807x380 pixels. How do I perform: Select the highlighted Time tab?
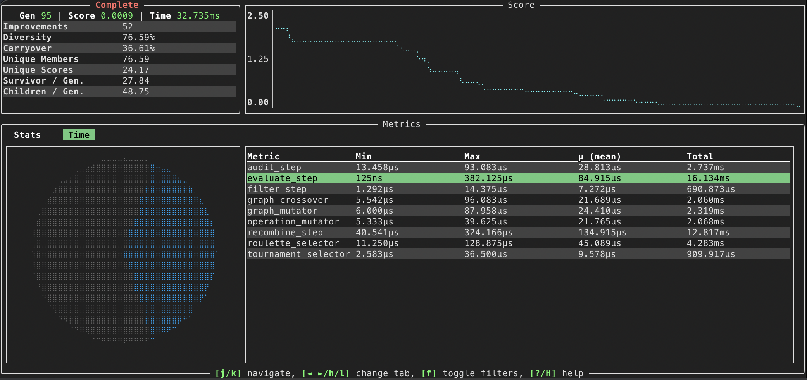79,135
